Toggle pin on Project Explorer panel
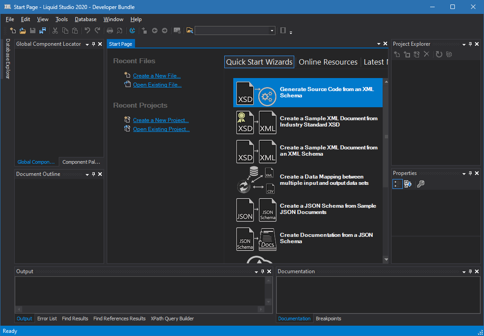 pyautogui.click(x=471, y=44)
